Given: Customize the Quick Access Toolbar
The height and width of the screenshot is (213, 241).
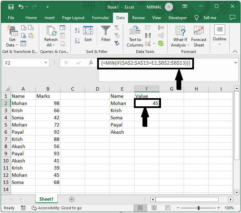Looking at the screenshot, I should (47, 7).
